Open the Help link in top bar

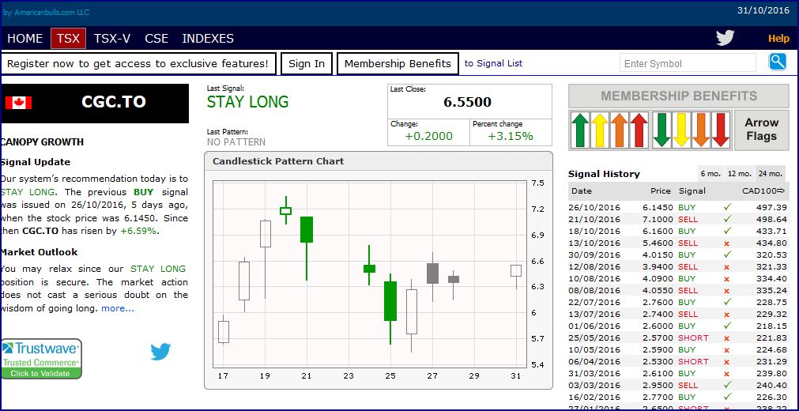[778, 38]
